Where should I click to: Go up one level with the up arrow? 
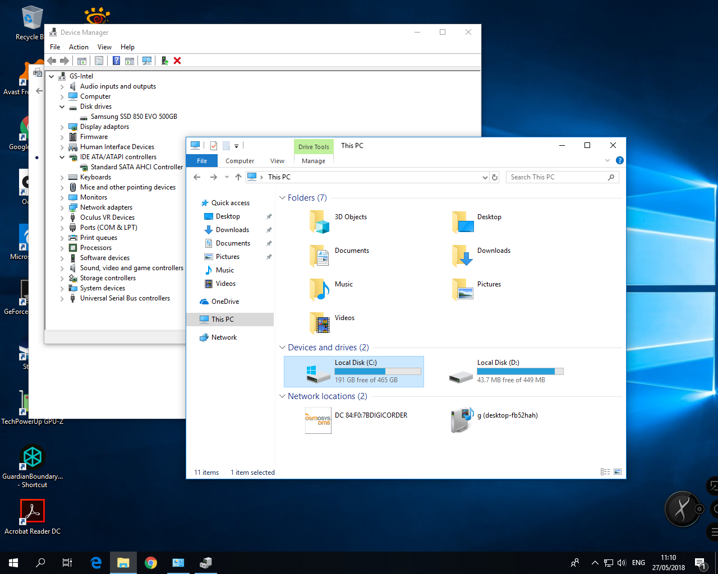pos(238,177)
